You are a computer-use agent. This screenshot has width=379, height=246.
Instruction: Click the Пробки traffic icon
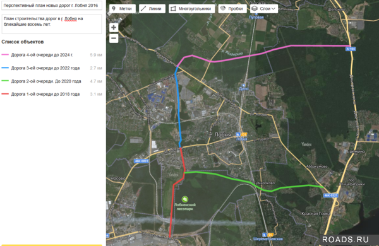tap(223, 8)
